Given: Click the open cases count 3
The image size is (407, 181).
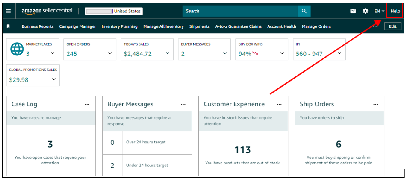Looking at the screenshot, I should click(50, 144).
